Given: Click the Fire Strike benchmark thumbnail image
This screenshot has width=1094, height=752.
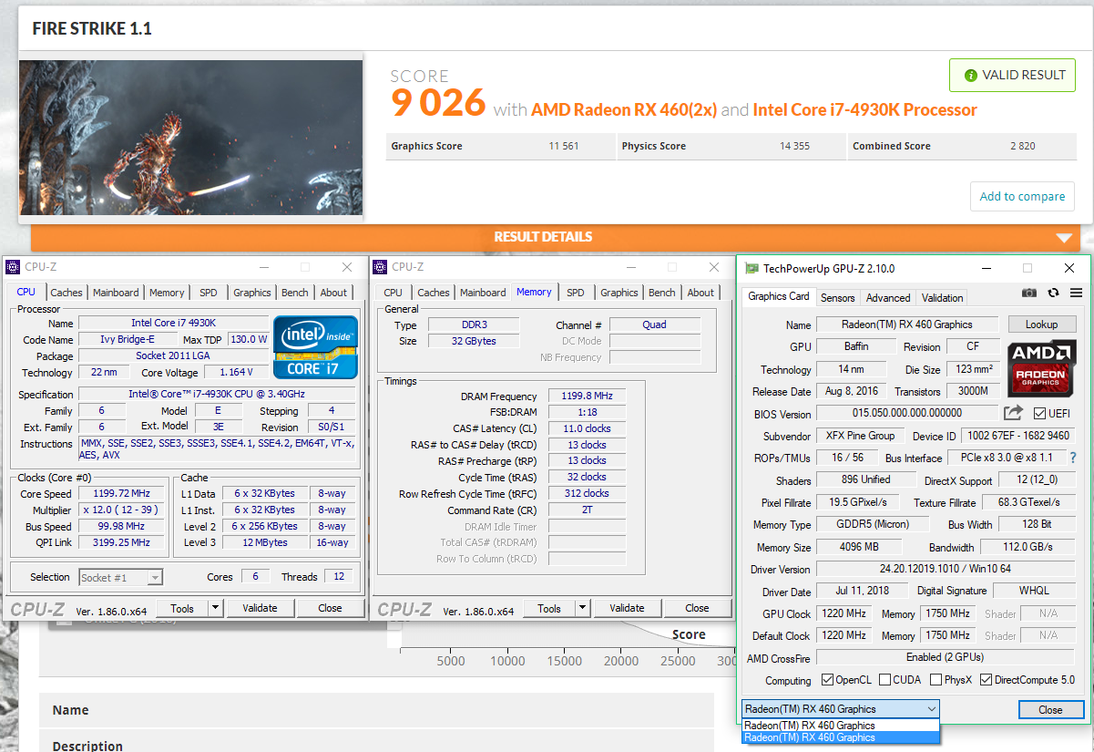Looking at the screenshot, I should click(190, 138).
